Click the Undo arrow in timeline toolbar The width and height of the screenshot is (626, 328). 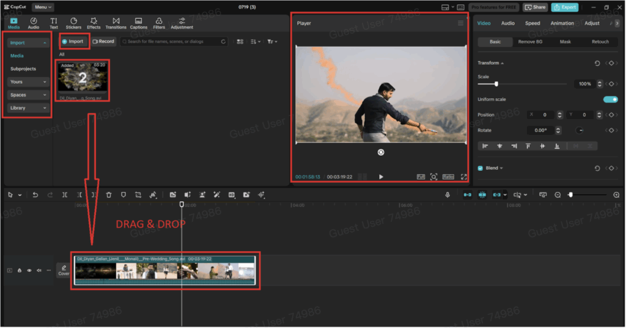click(x=35, y=195)
